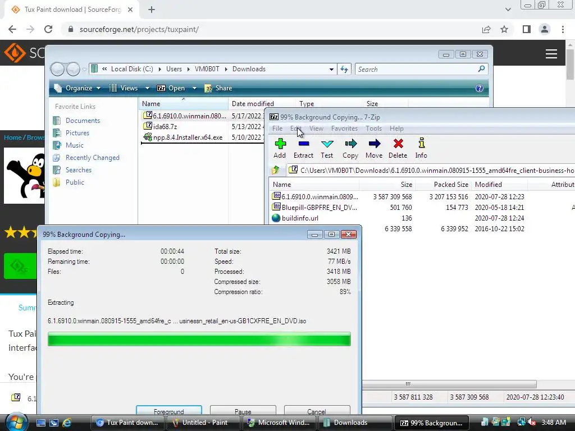The image size is (575, 431).
Task: Expand the Open button dropdown arrow
Action: [194, 88]
